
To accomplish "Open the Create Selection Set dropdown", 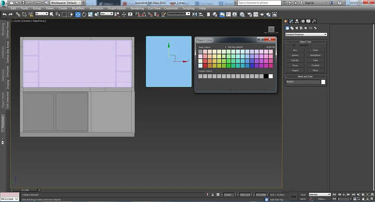I will pyautogui.click(x=179, y=14).
